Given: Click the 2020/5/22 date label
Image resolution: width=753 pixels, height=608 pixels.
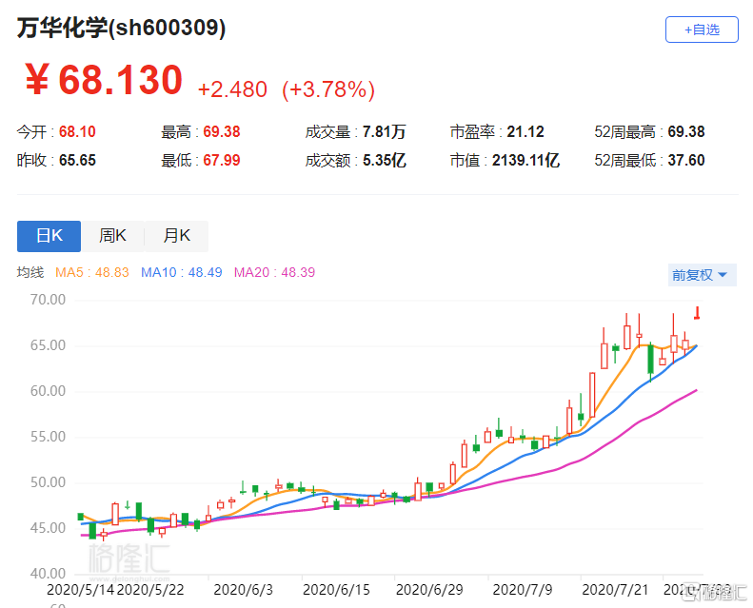Looking at the screenshot, I should point(150,590).
